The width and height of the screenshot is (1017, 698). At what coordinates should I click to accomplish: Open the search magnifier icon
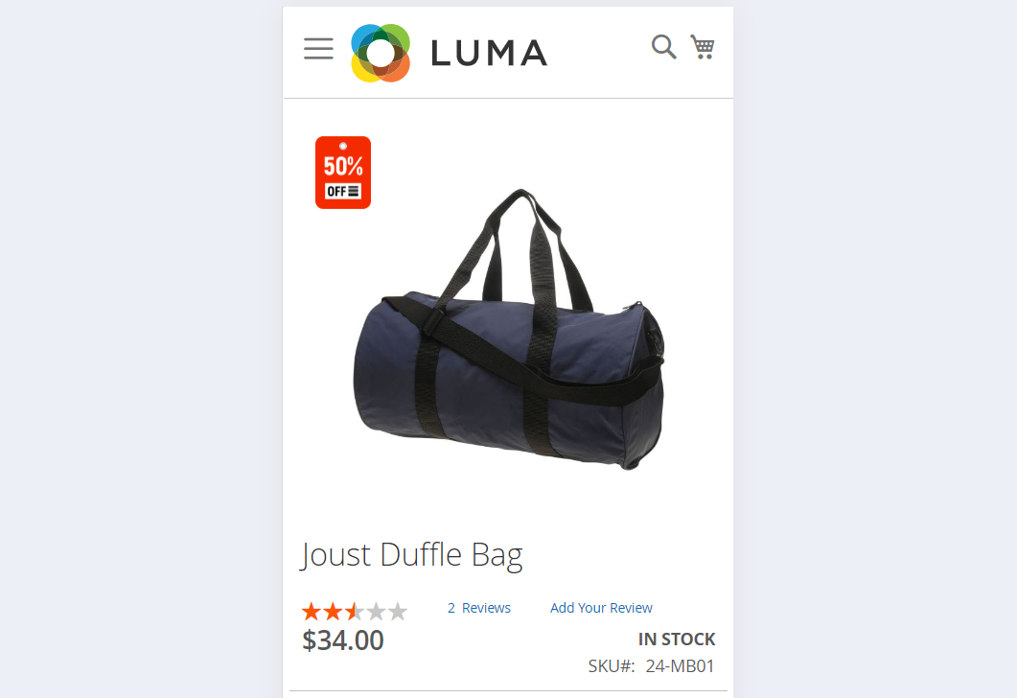coord(664,47)
